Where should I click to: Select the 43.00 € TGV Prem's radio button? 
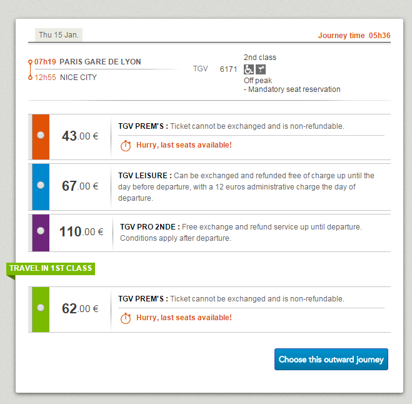[x=41, y=135]
